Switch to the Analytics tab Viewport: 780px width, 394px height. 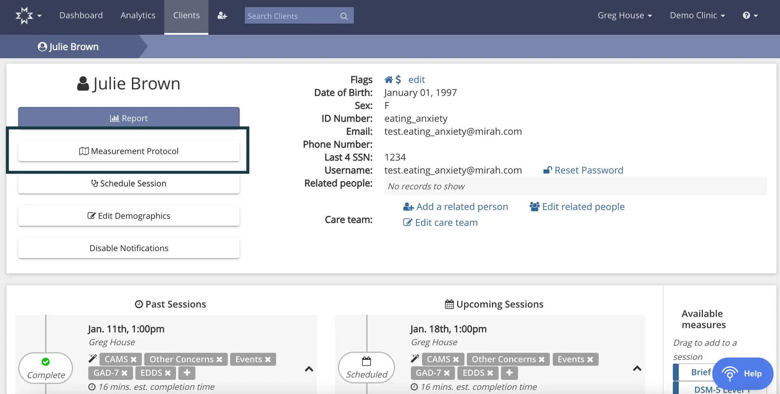pos(138,15)
